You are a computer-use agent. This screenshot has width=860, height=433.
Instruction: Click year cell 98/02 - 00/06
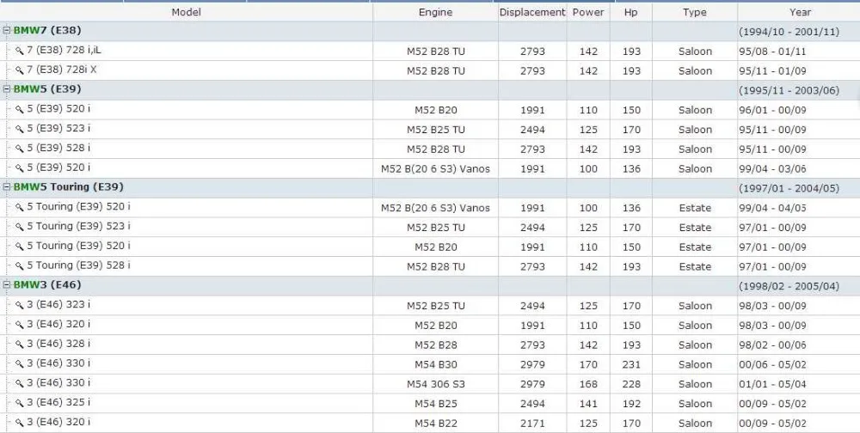point(772,345)
